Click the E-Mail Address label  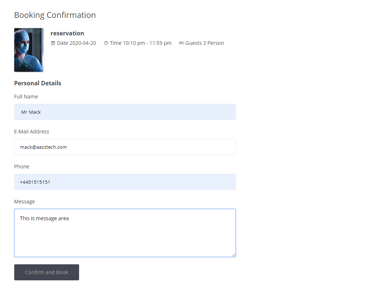[32, 132]
